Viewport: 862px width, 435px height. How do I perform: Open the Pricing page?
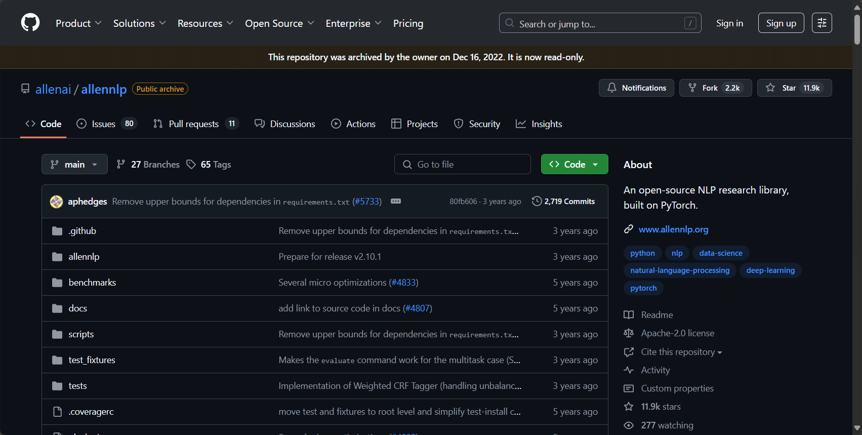click(408, 23)
